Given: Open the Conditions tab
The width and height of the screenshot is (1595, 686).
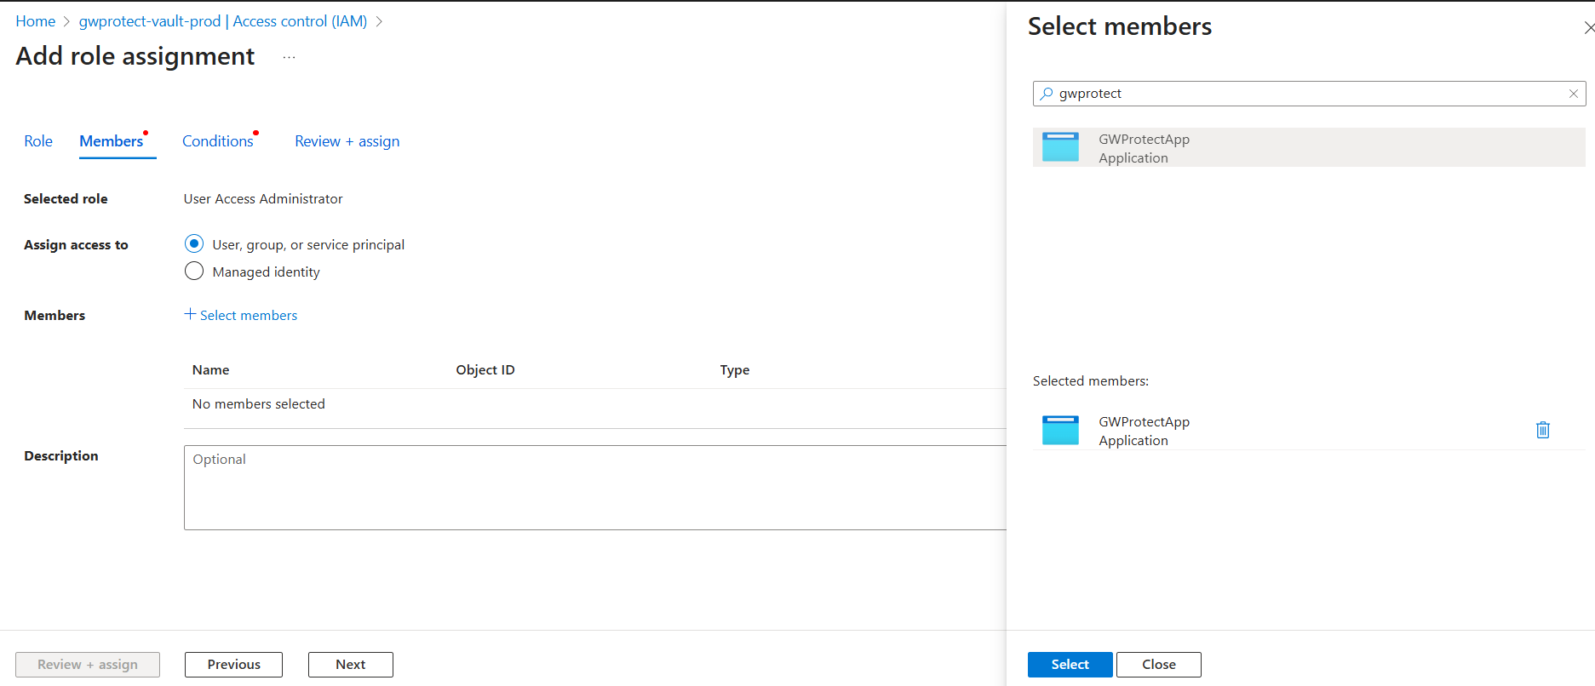Looking at the screenshot, I should 218,141.
